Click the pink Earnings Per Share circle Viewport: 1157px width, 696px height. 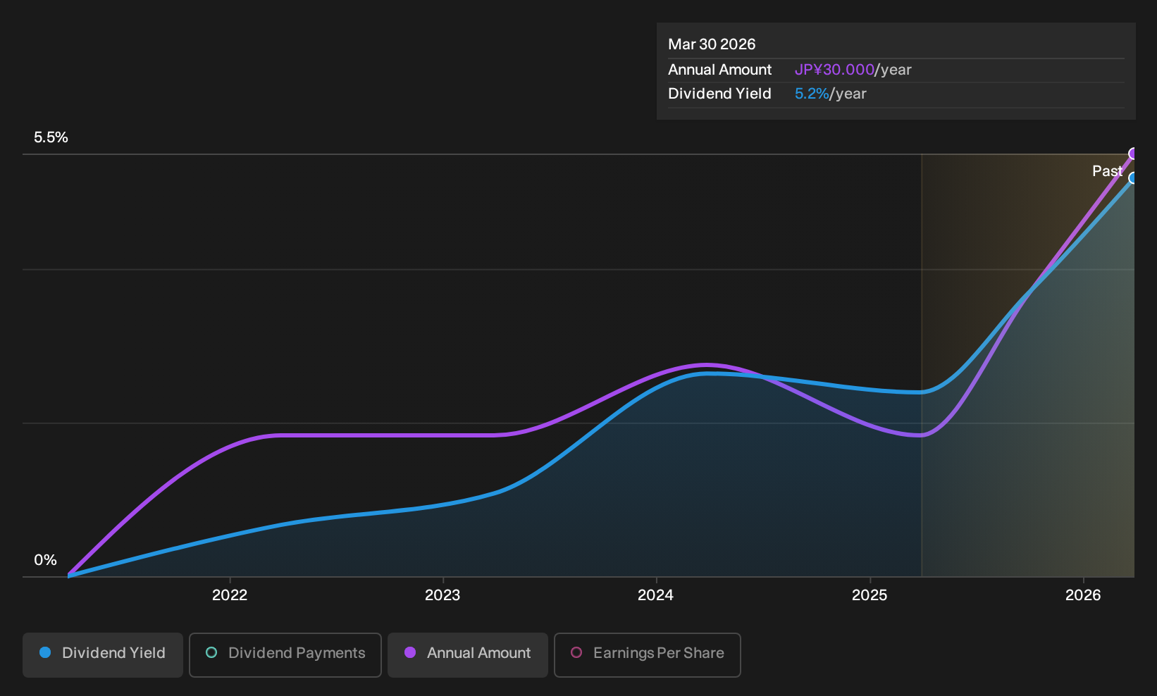576,653
